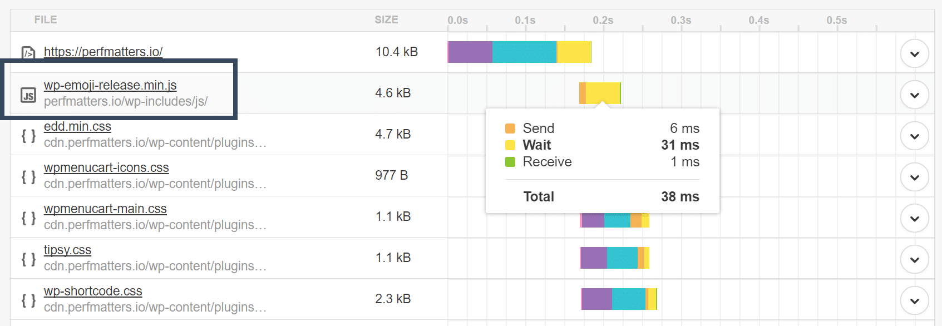The height and width of the screenshot is (326, 942).
Task: Open the wpmenucart-main.css file link
Action: (x=105, y=209)
